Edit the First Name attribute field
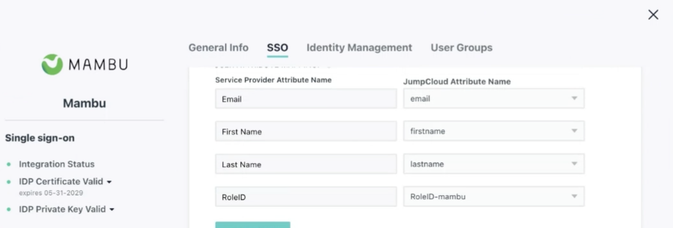 click(306, 132)
